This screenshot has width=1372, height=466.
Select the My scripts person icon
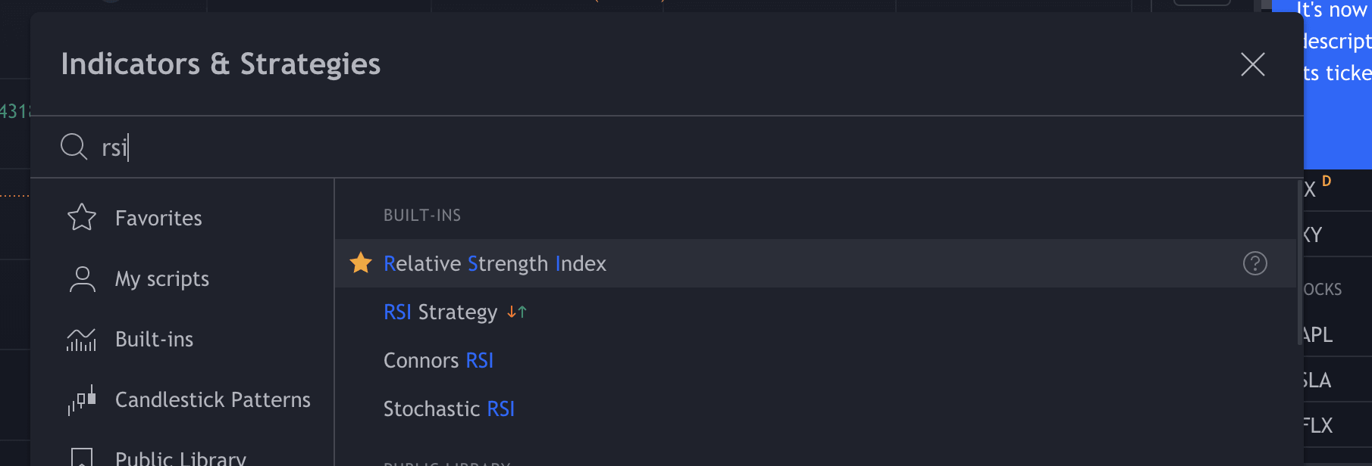click(x=80, y=278)
